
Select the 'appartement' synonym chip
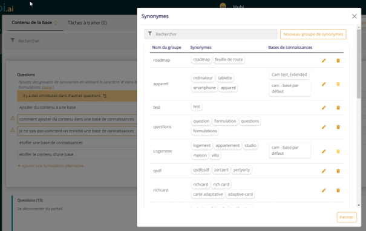[227, 145]
